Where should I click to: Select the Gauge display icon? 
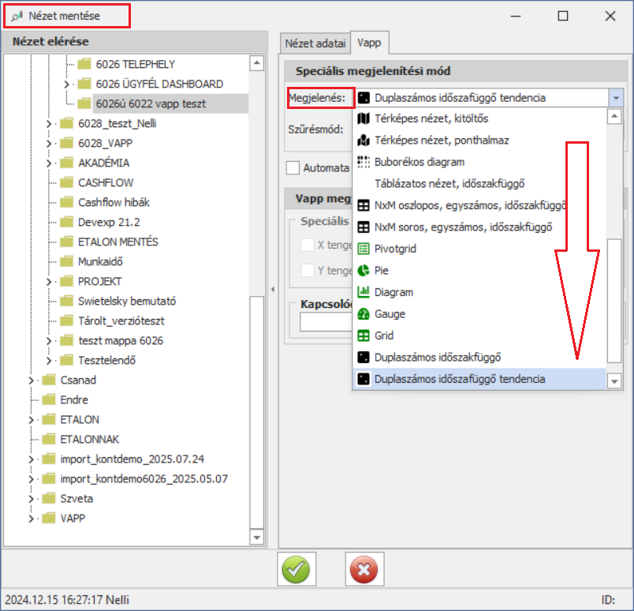pyautogui.click(x=364, y=313)
